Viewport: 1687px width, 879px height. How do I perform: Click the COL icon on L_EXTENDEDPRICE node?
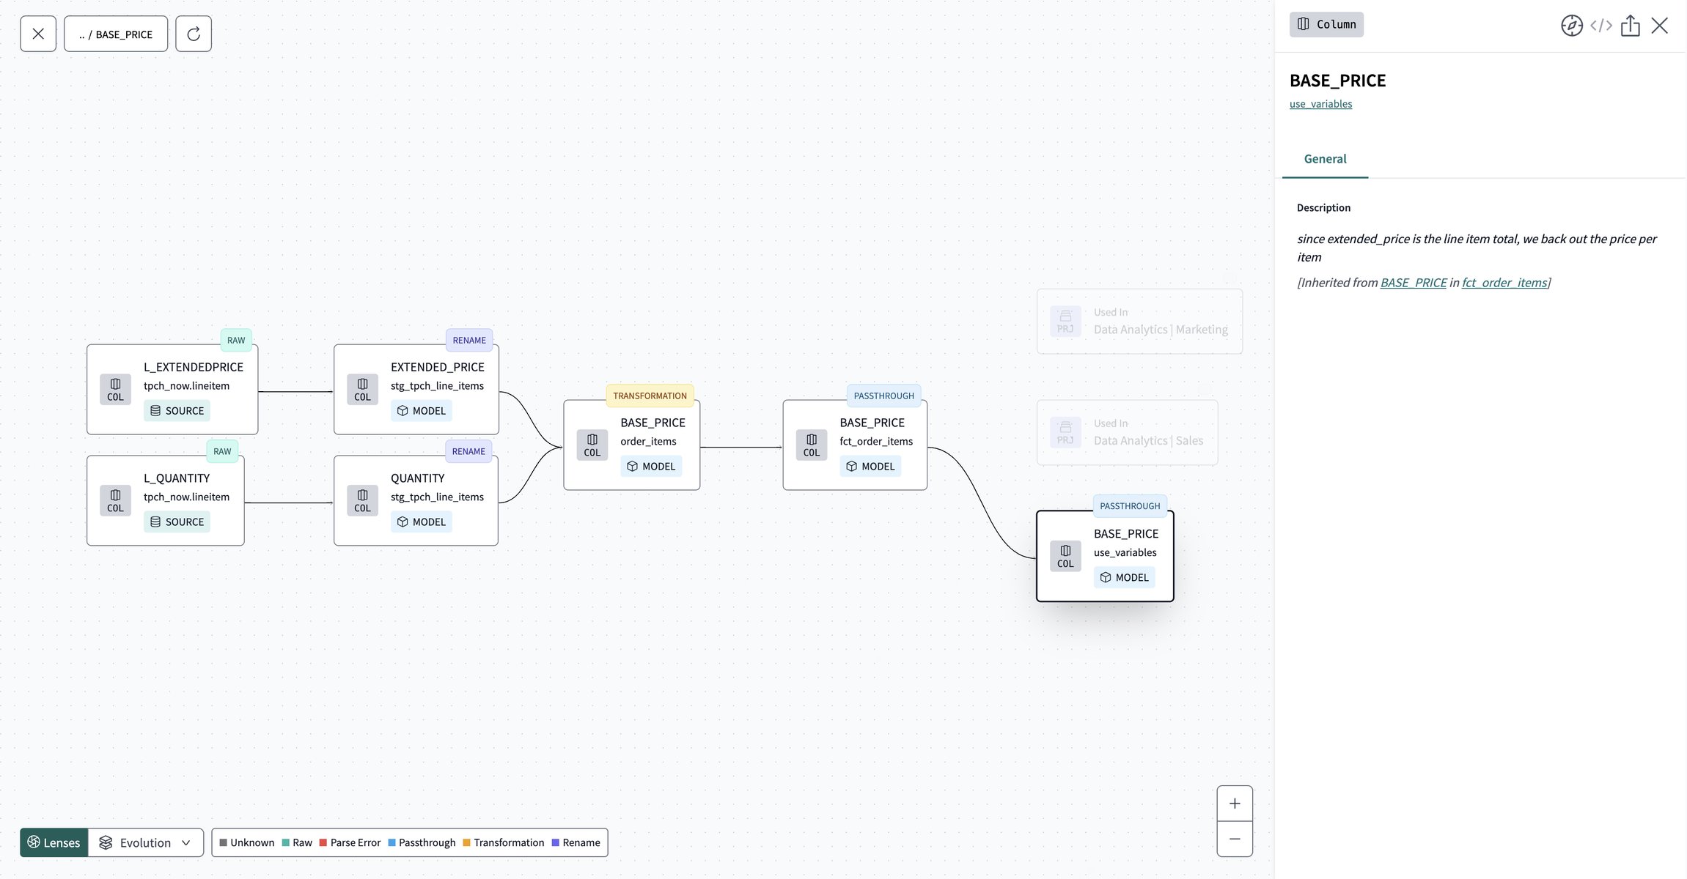115,389
